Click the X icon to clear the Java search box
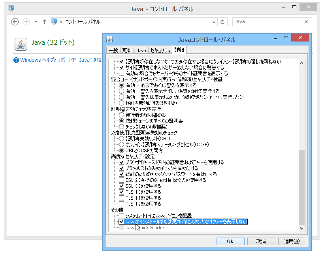324x253 pixels. pos(307,22)
